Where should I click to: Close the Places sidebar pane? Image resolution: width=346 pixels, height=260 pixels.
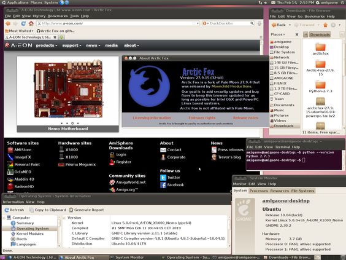click(297, 34)
